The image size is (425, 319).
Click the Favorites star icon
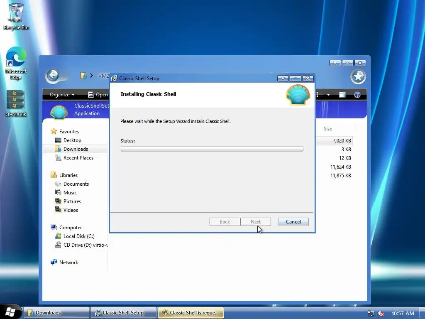[x=54, y=131]
